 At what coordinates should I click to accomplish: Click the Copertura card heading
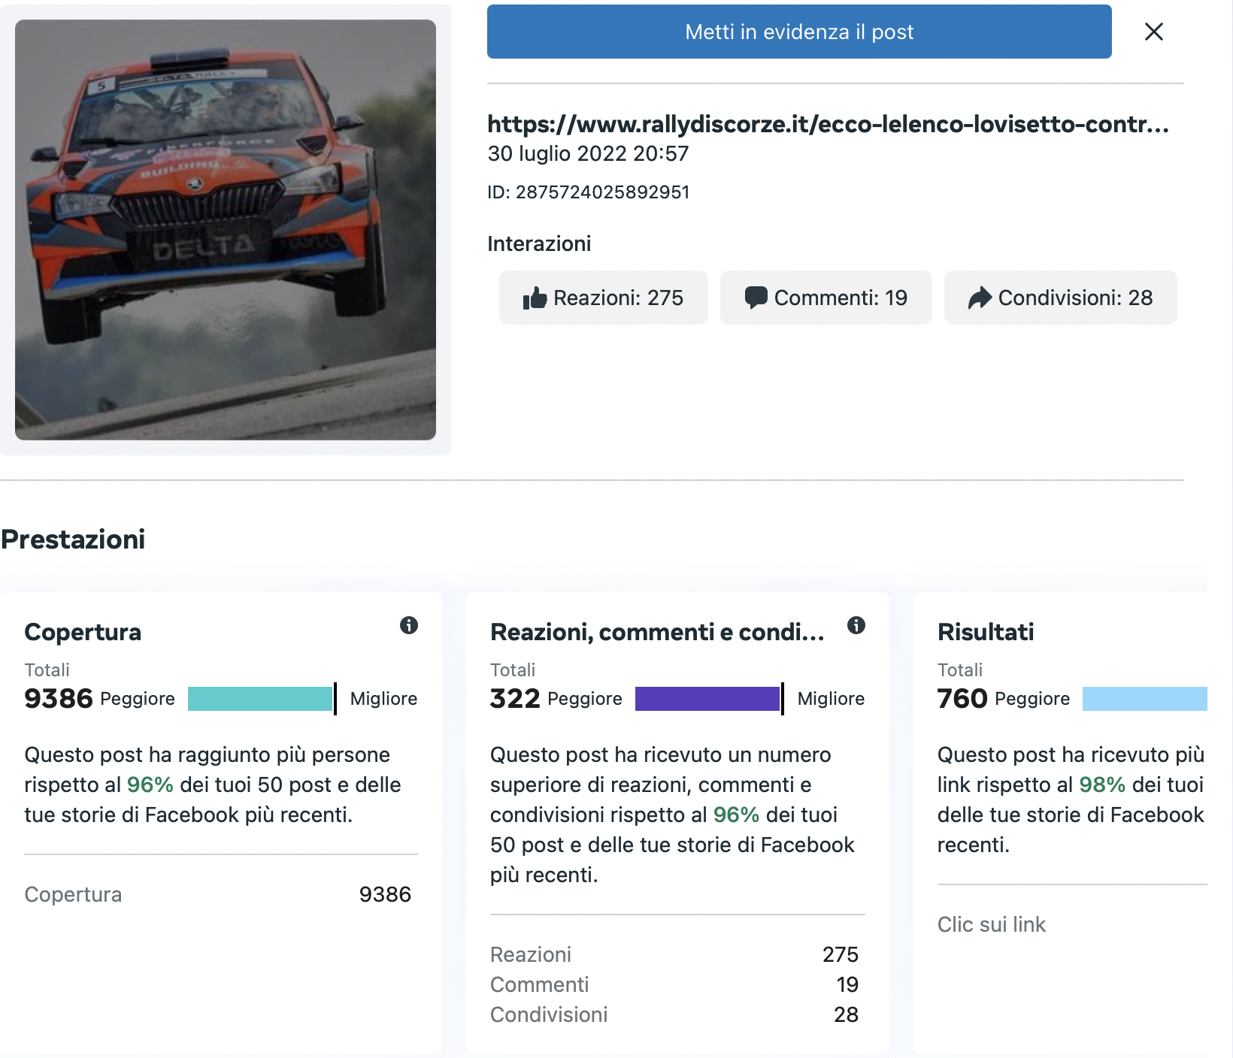click(83, 632)
